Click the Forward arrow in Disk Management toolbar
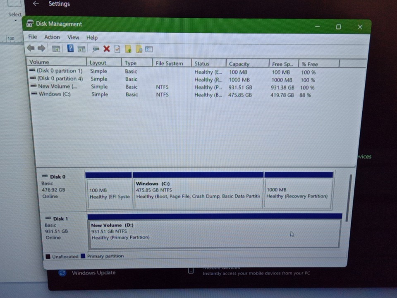The height and width of the screenshot is (298, 397). pos(41,48)
